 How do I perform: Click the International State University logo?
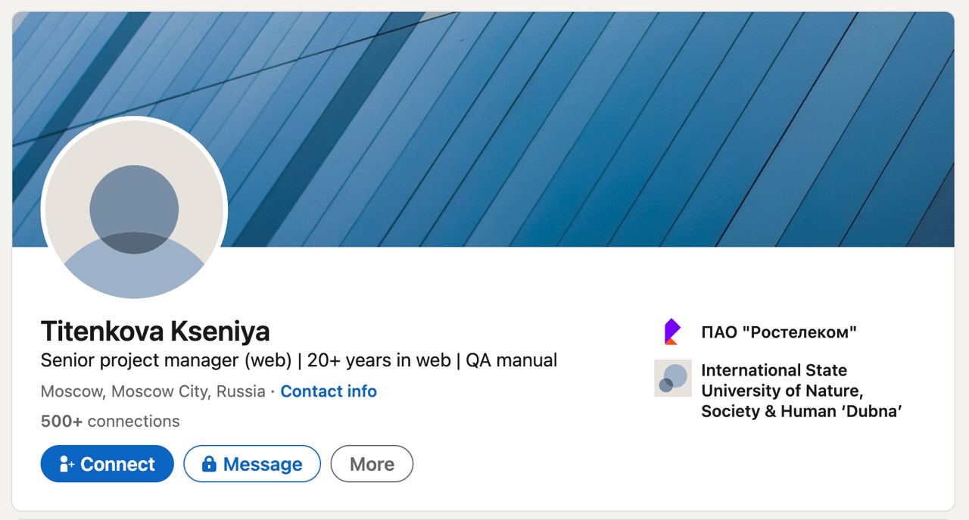pos(672,378)
